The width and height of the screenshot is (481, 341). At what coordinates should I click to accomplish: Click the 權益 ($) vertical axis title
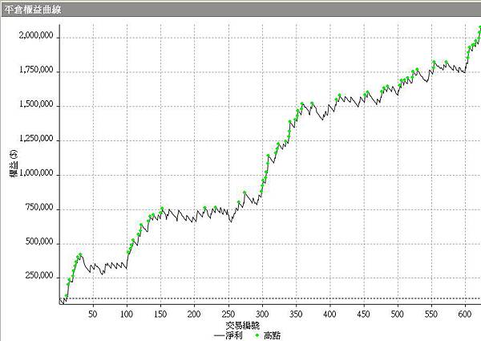coord(14,164)
